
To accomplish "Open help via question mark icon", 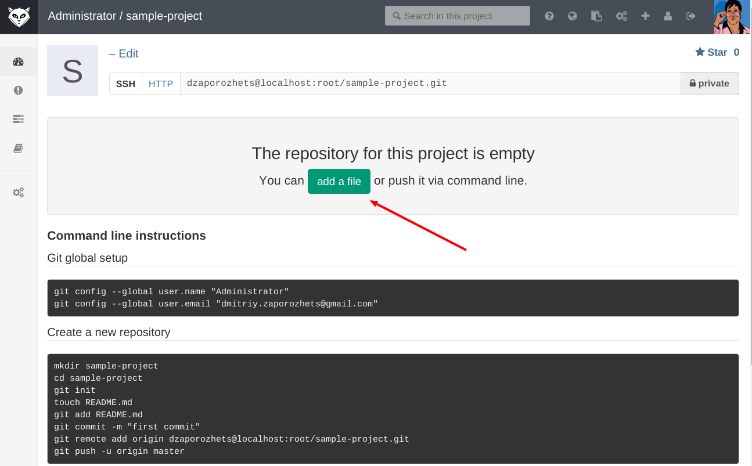I will click(x=549, y=16).
